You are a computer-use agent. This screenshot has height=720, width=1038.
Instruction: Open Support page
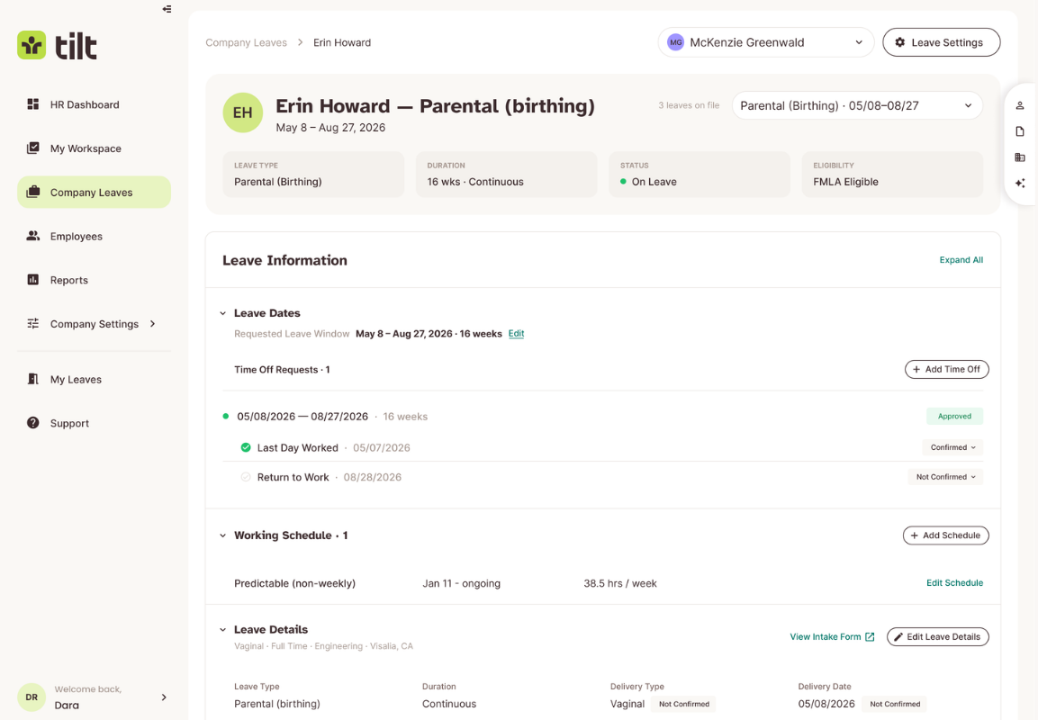(94, 423)
